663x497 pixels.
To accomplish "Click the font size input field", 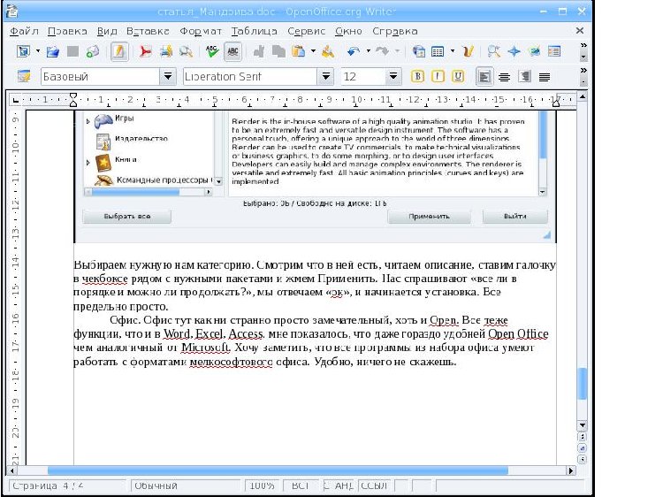I will point(363,77).
